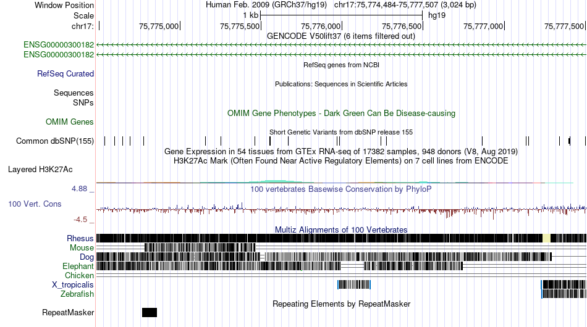
Task: Click the chr17: ruler label
Action: 83,26
